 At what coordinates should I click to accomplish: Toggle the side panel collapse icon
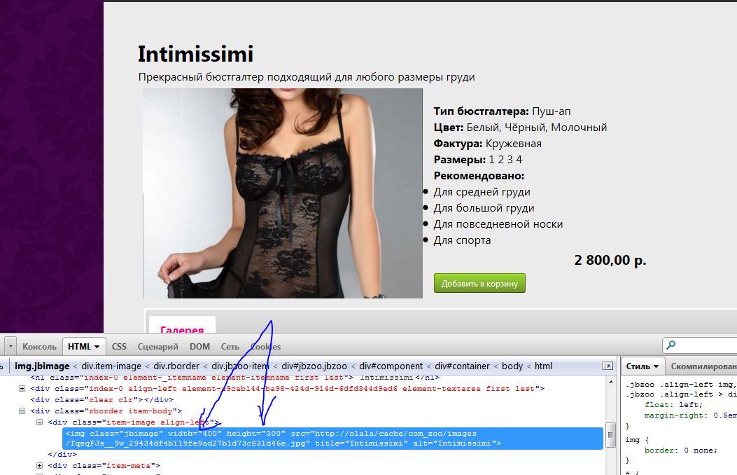pos(608,366)
